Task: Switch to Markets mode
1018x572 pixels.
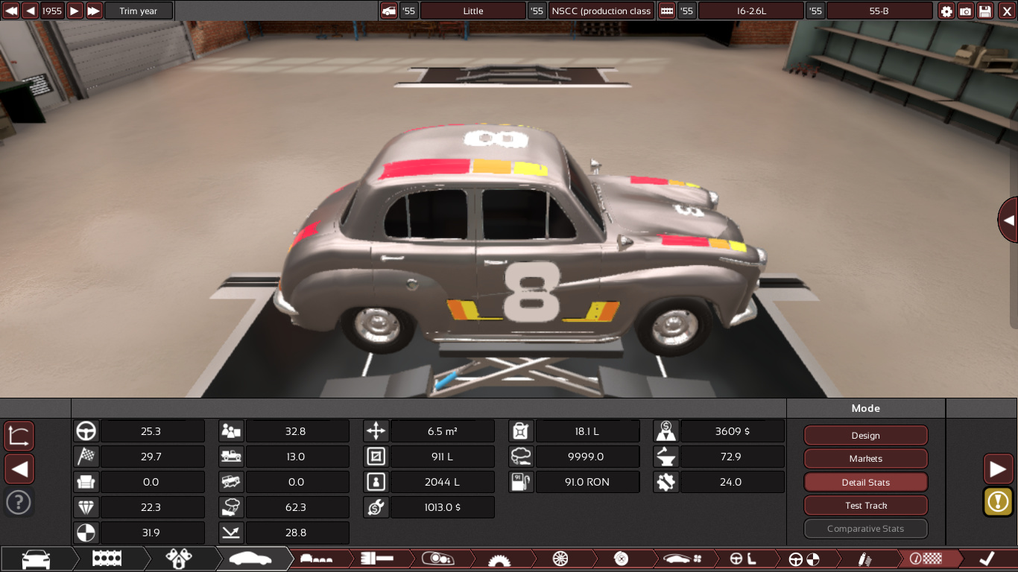Action: pyautogui.click(x=865, y=459)
